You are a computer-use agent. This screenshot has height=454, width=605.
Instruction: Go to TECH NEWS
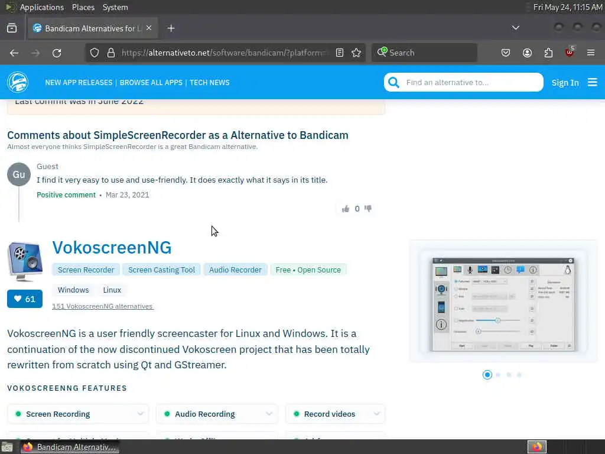coord(210,83)
